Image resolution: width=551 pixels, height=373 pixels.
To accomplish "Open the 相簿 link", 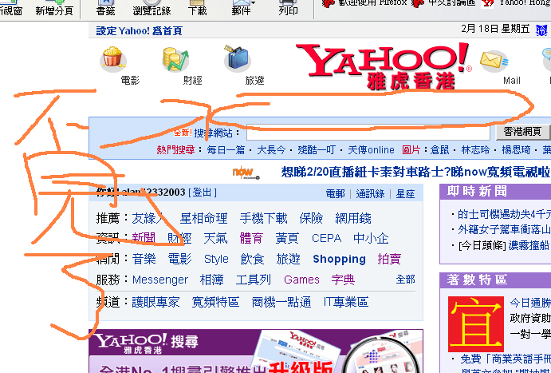I will [x=211, y=280].
